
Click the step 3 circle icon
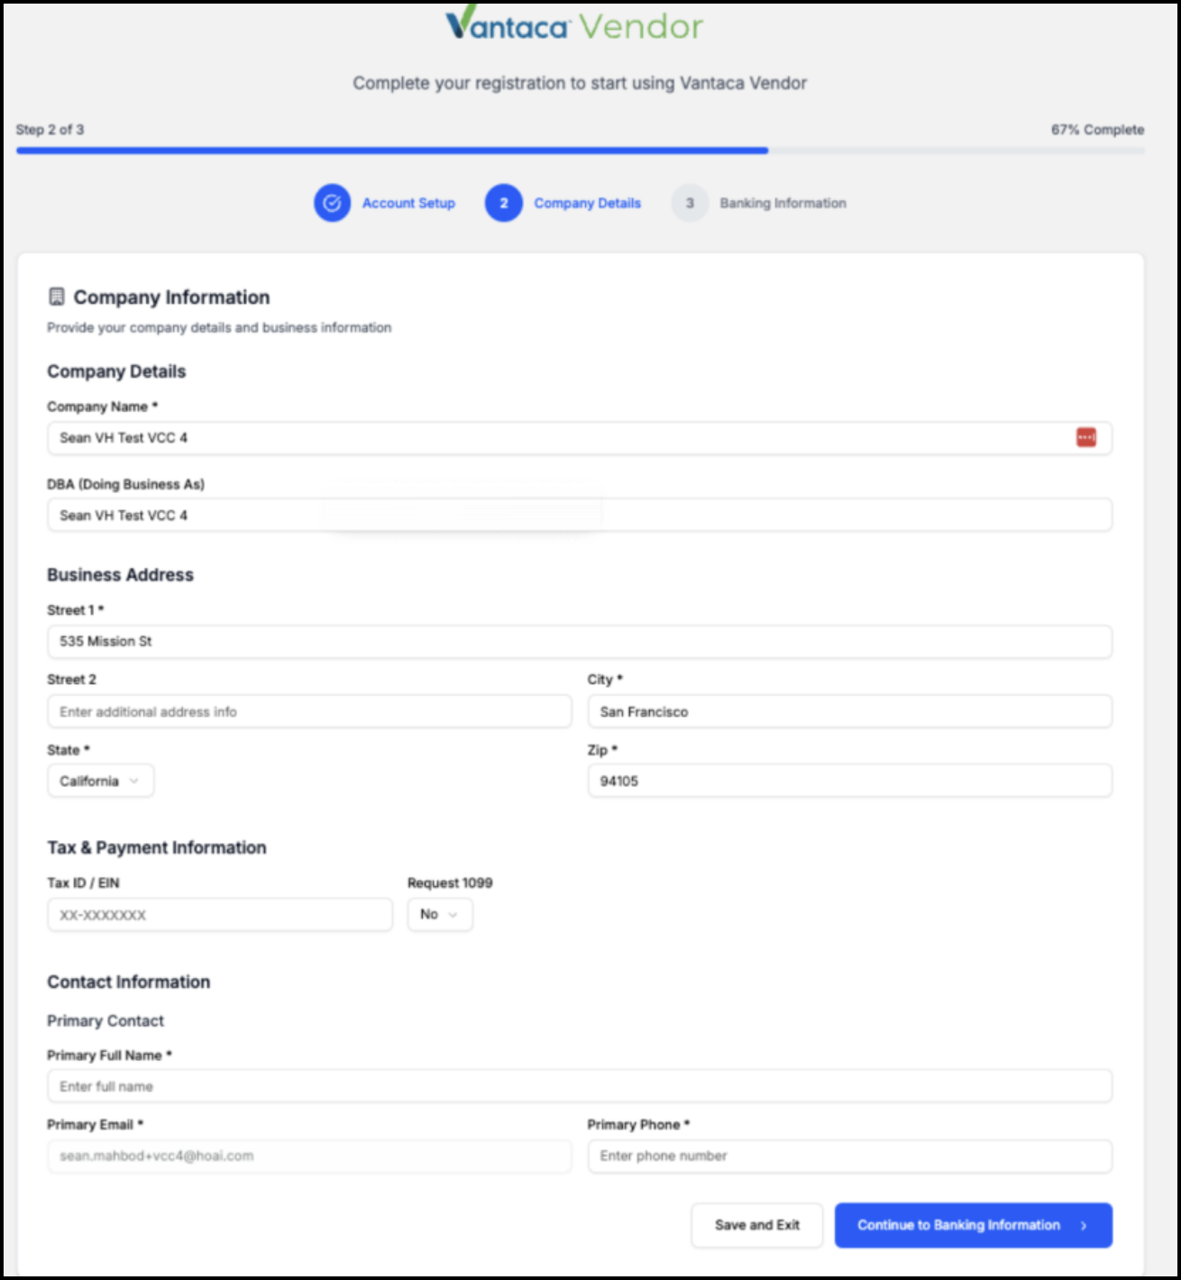(x=690, y=203)
